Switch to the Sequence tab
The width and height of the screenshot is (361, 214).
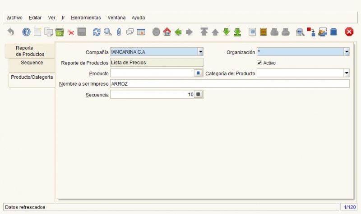32,65
